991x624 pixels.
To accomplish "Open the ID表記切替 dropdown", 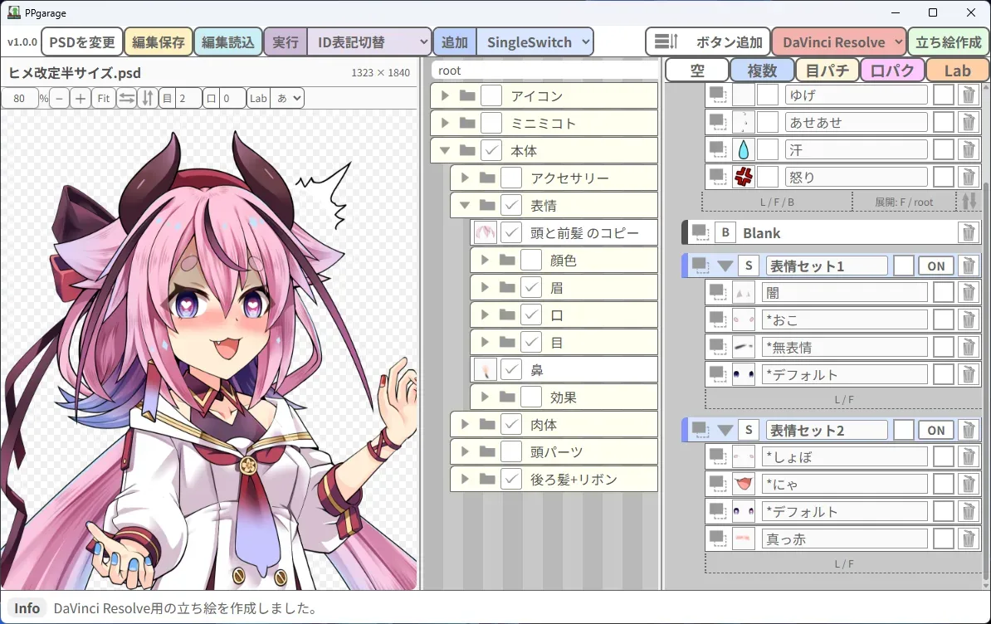I will [x=369, y=41].
